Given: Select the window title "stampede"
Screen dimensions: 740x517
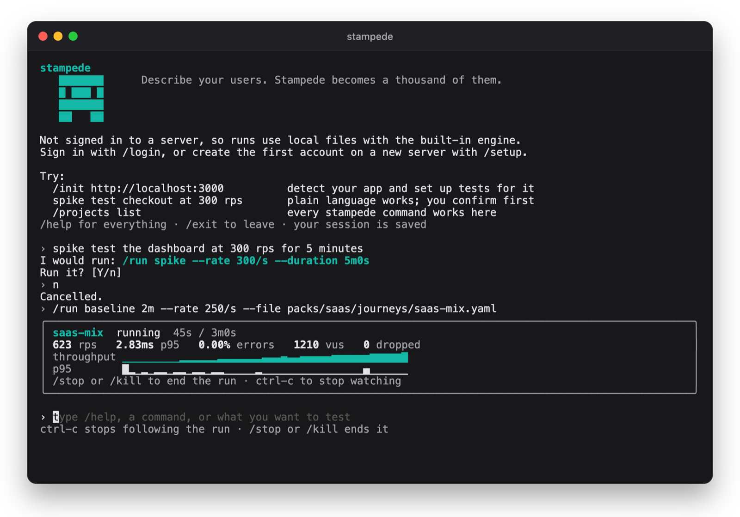Looking at the screenshot, I should pyautogui.click(x=370, y=37).
